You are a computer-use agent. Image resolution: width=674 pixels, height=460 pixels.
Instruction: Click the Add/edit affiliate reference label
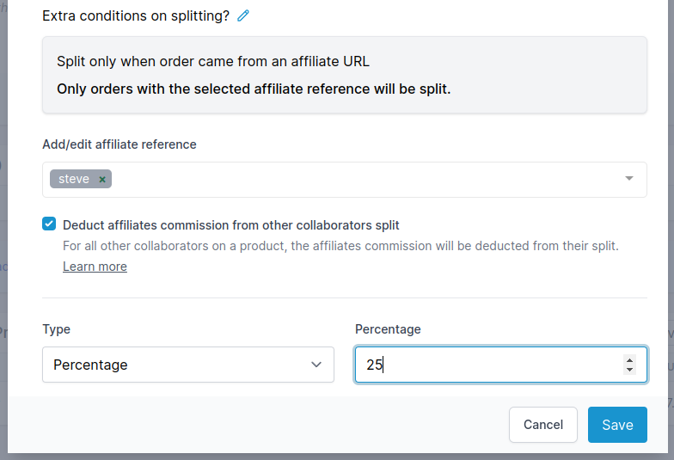pos(119,144)
